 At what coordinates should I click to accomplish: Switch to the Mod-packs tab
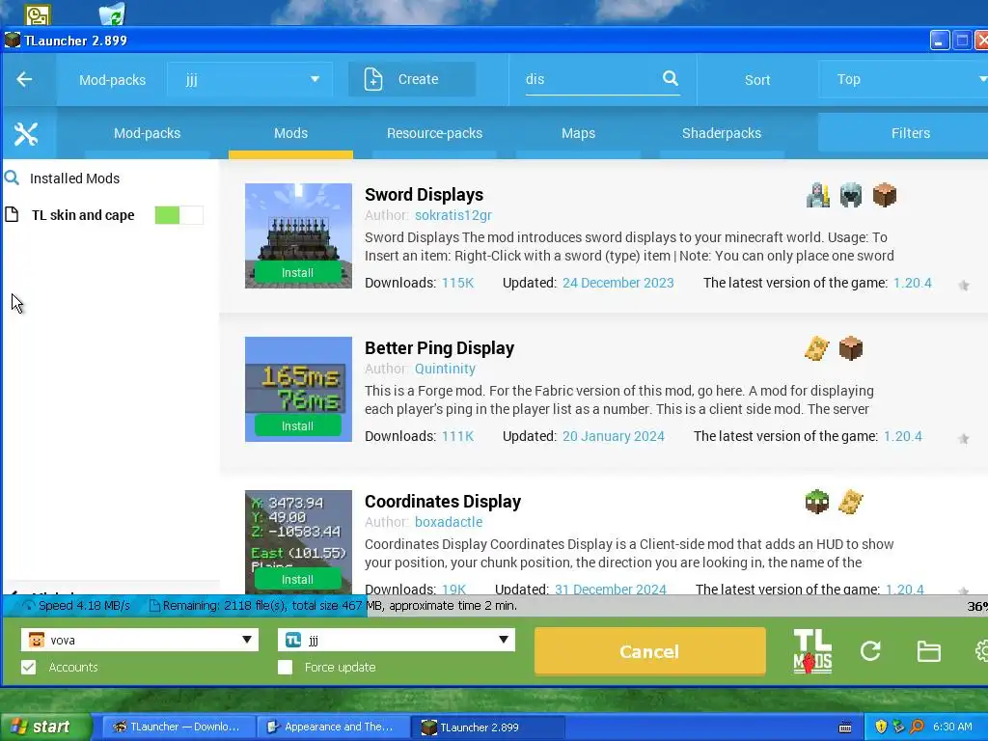(x=147, y=133)
